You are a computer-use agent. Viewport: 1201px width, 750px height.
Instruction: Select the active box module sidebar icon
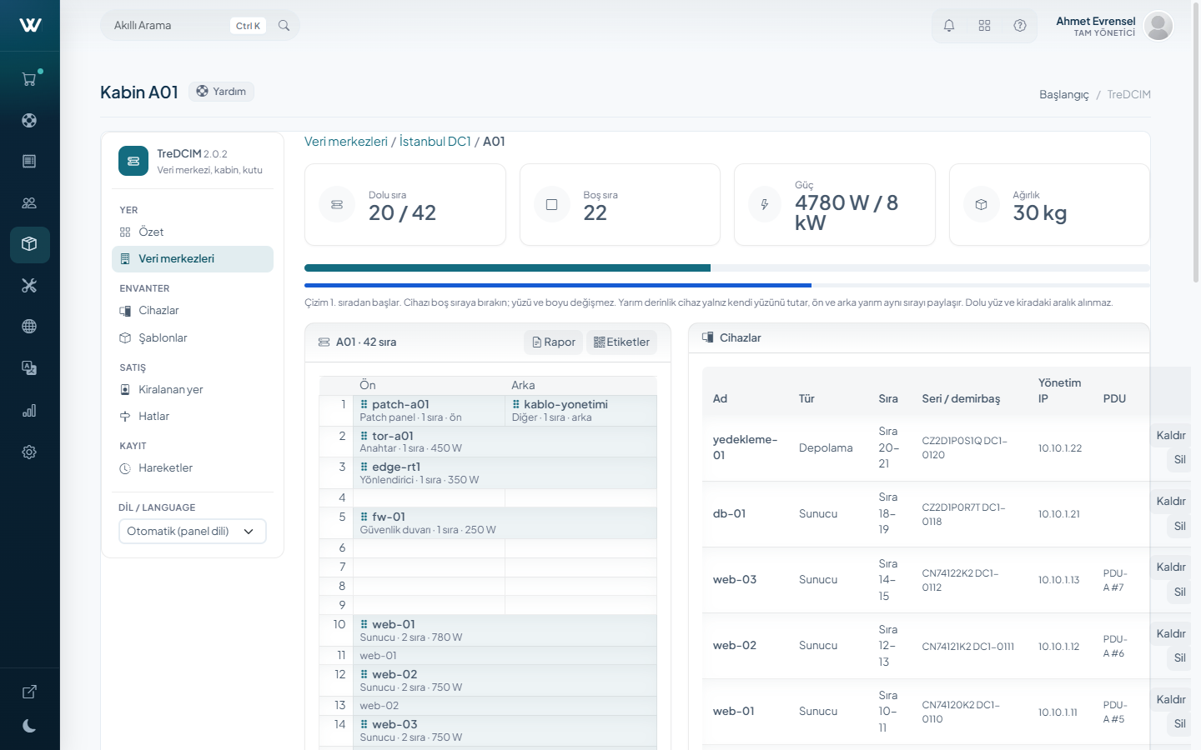click(x=29, y=244)
